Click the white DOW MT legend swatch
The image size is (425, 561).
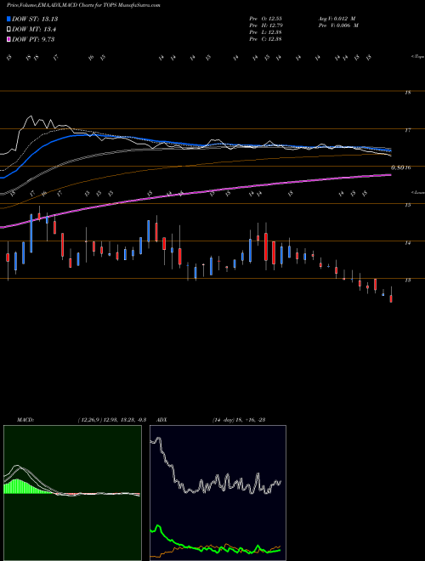coord(8,30)
